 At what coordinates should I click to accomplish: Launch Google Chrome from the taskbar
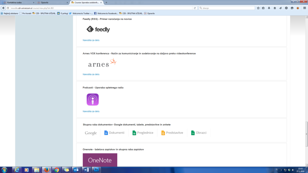click(56, 170)
